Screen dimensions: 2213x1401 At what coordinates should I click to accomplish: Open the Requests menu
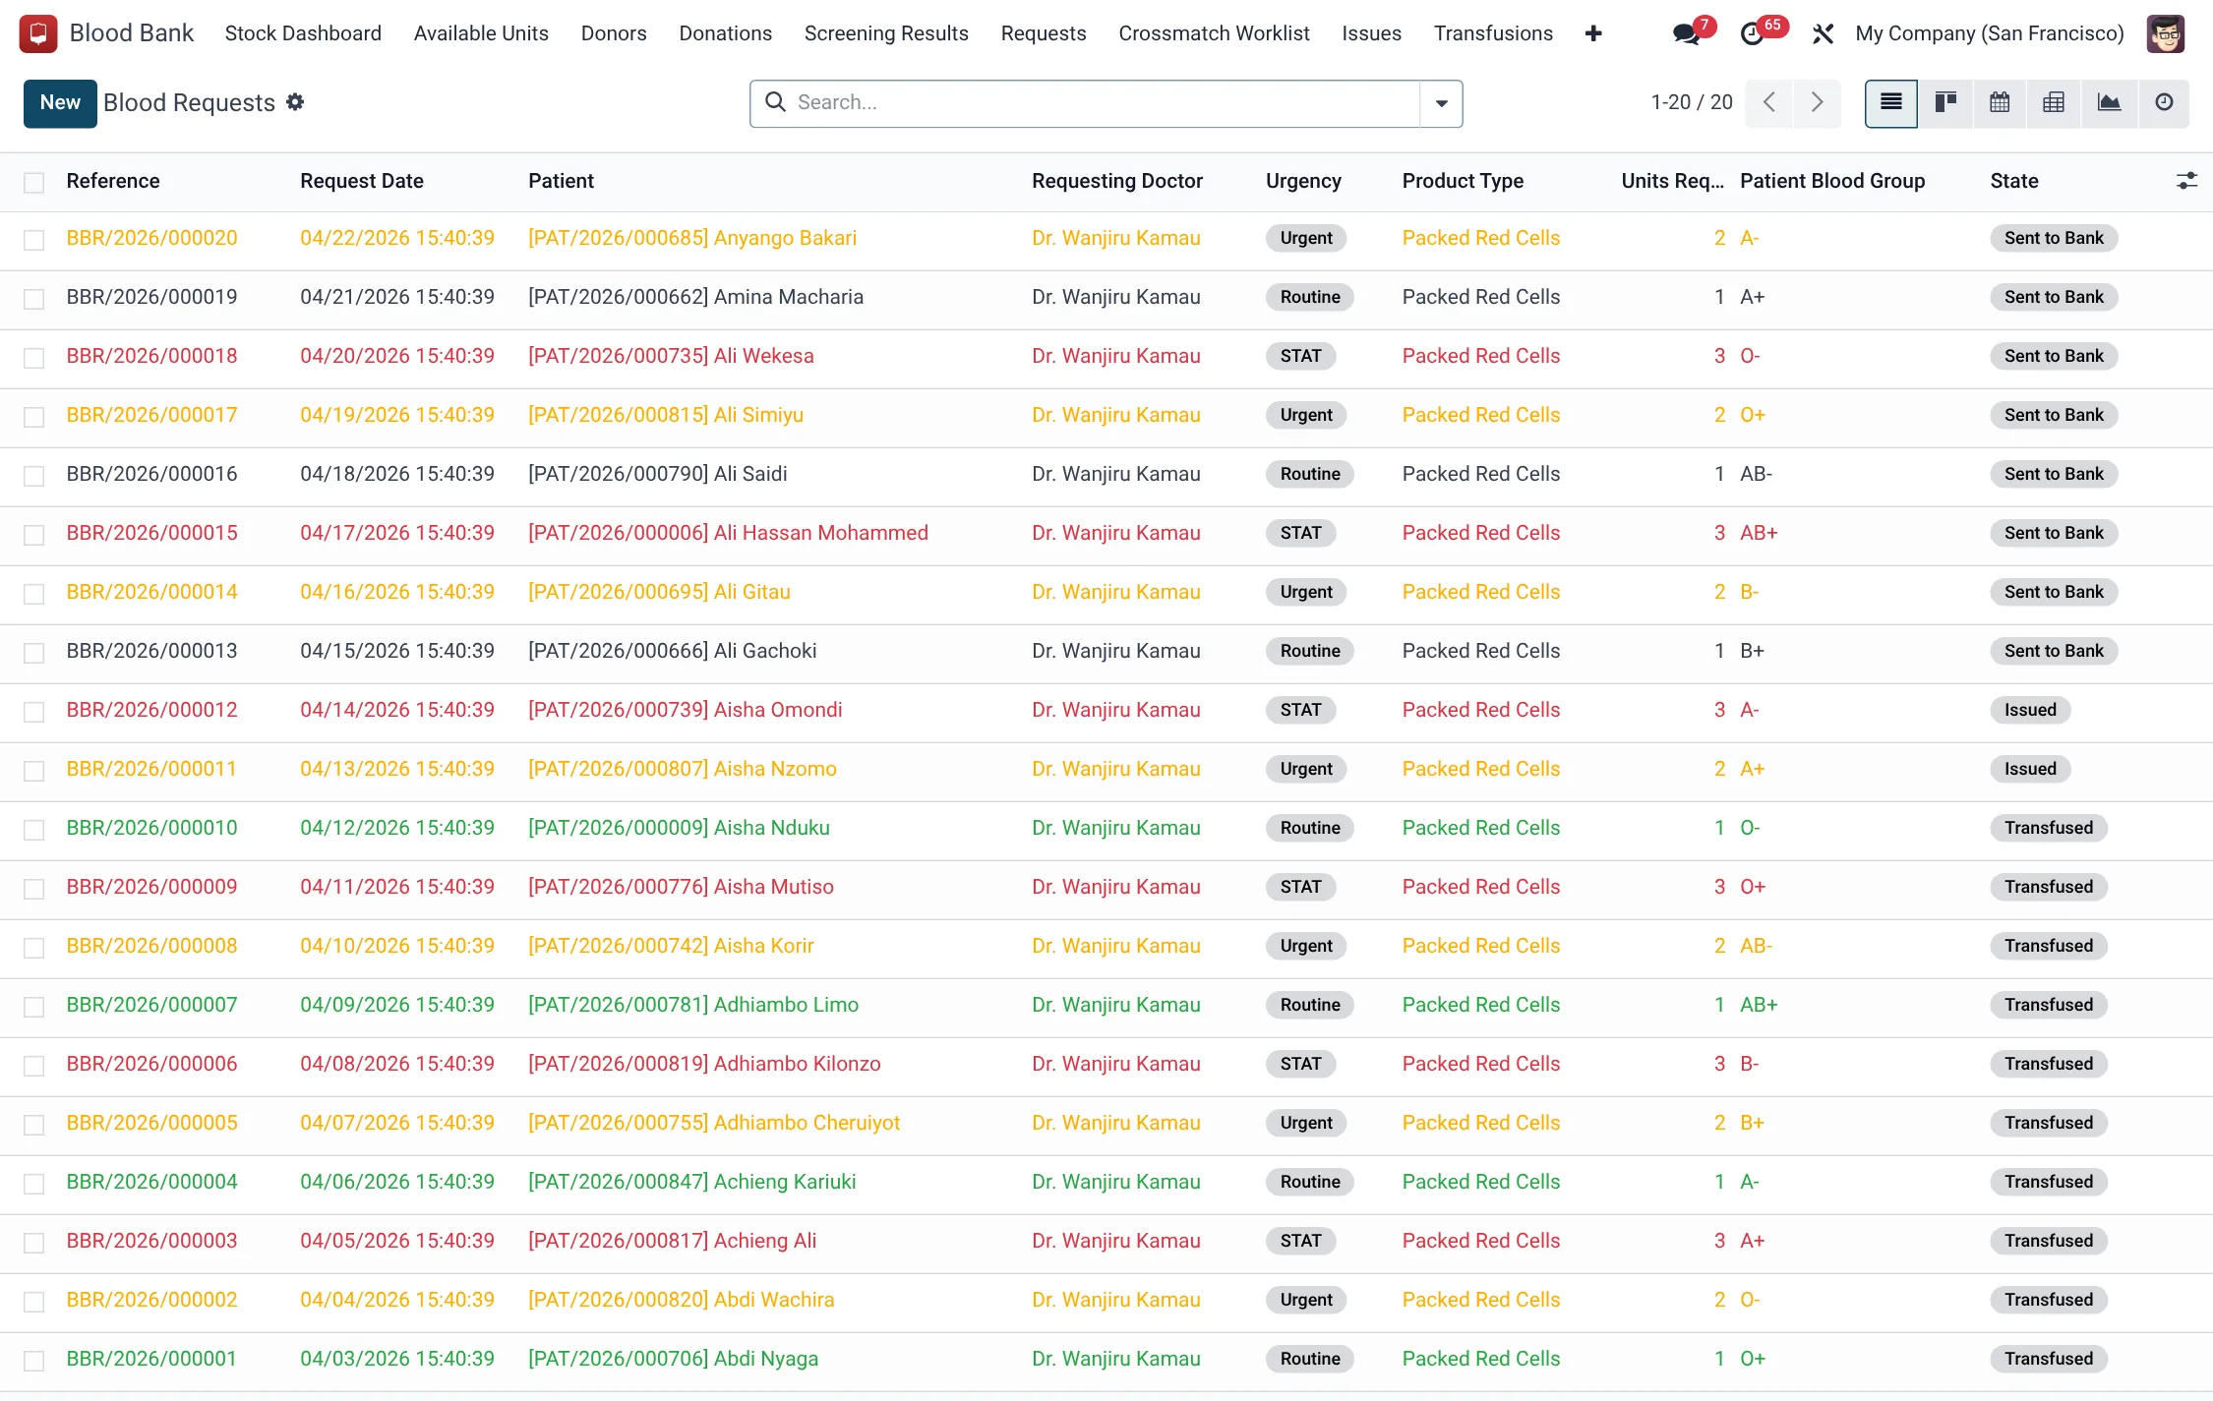click(x=1044, y=33)
